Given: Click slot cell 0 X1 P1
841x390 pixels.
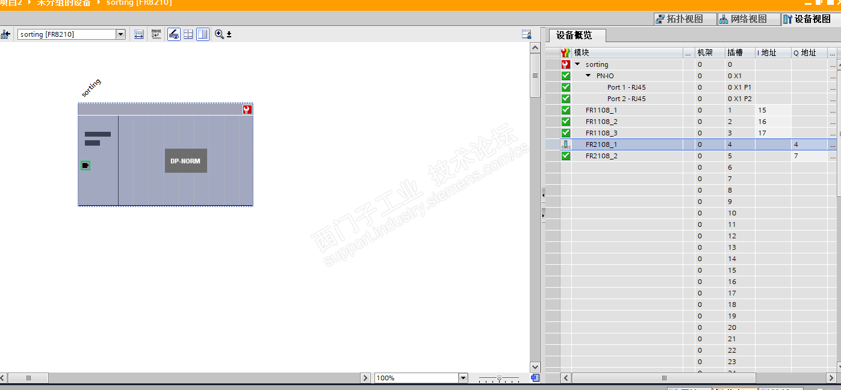Looking at the screenshot, I should pyautogui.click(x=740, y=87).
